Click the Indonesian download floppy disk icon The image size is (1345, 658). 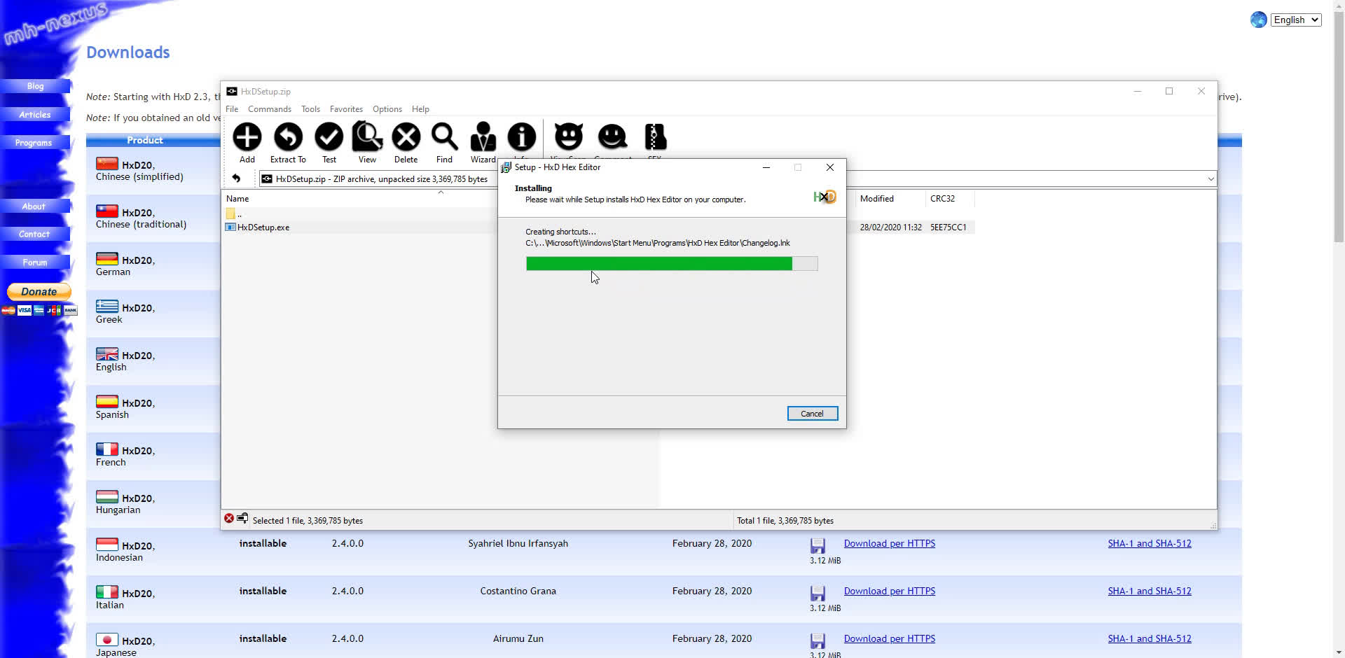point(818,546)
